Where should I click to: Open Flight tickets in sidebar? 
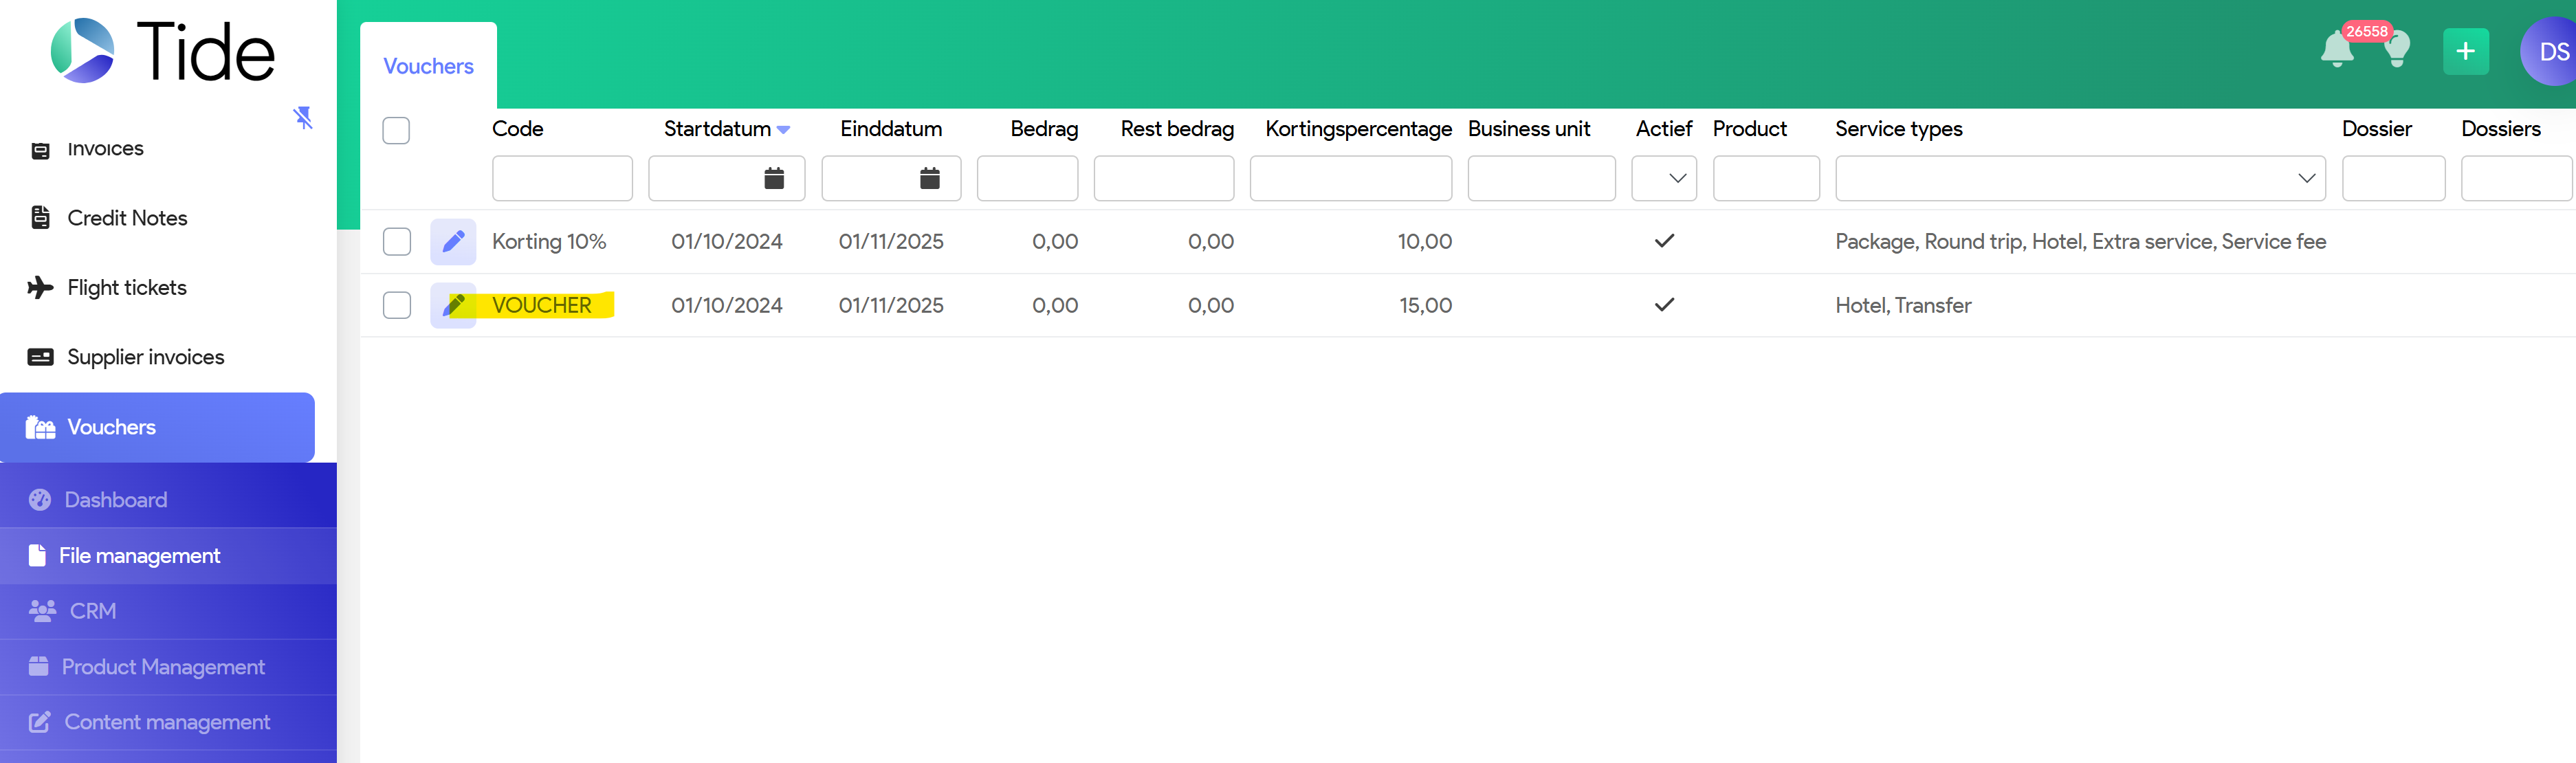click(127, 288)
